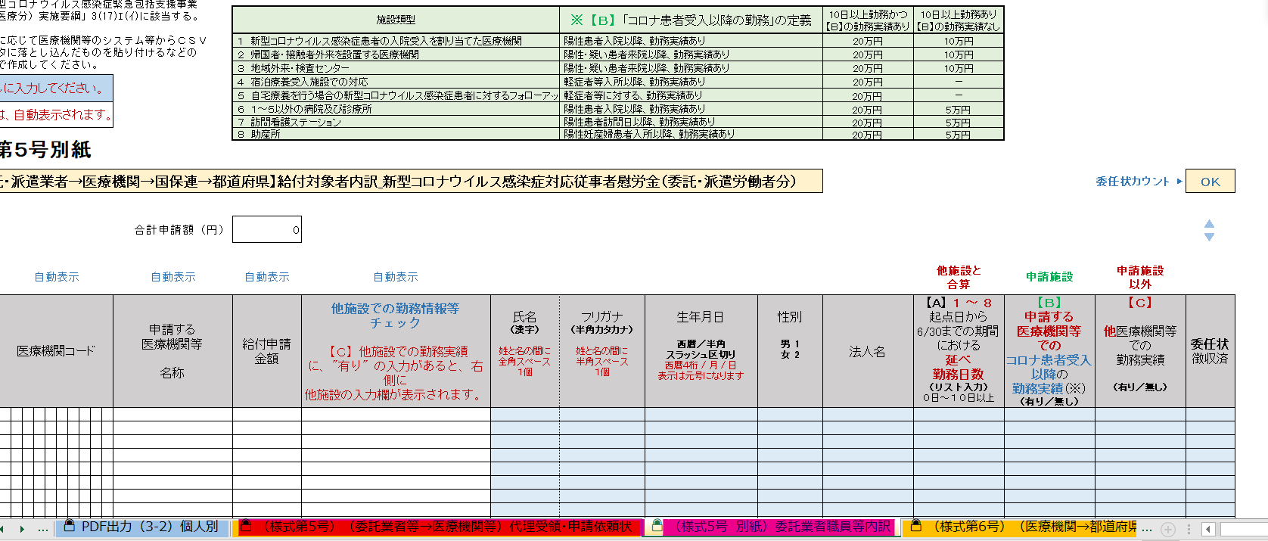Select the 法人名 column header
Image resolution: width=1268 pixels, height=541 pixels.
coord(868,351)
